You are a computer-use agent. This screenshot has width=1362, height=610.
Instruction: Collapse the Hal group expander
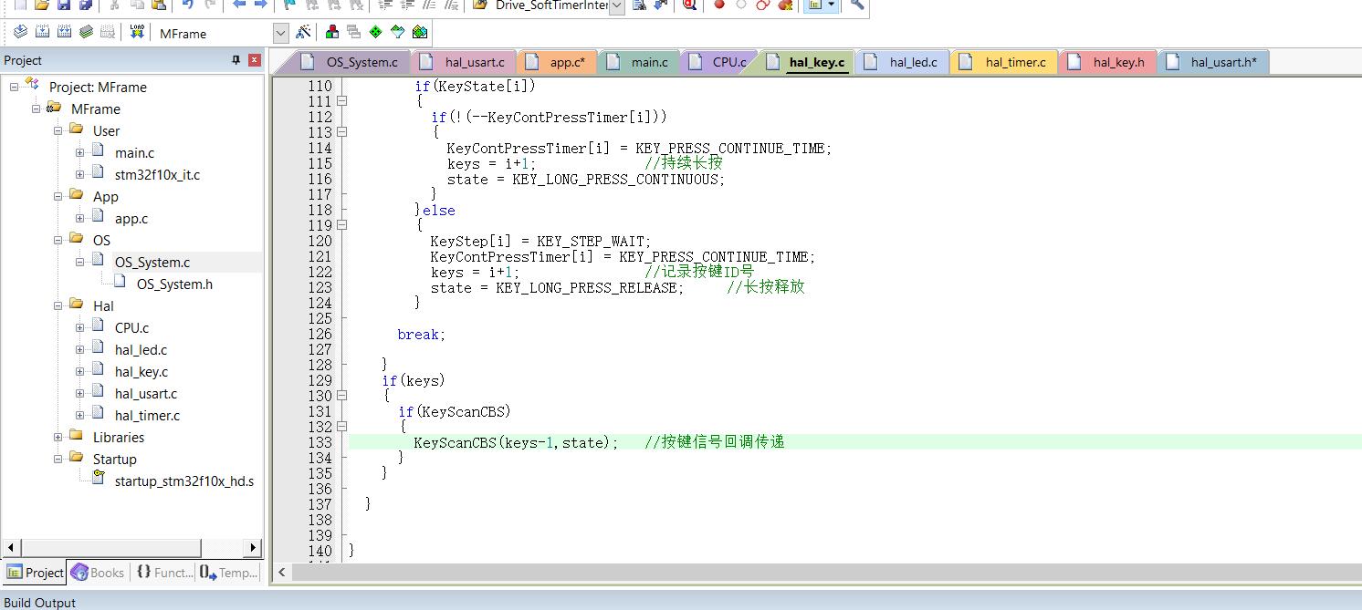pyautogui.click(x=58, y=305)
